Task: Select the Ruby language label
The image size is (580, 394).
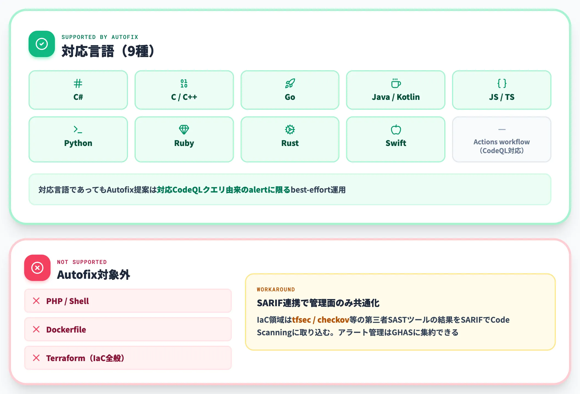Action: click(x=184, y=143)
